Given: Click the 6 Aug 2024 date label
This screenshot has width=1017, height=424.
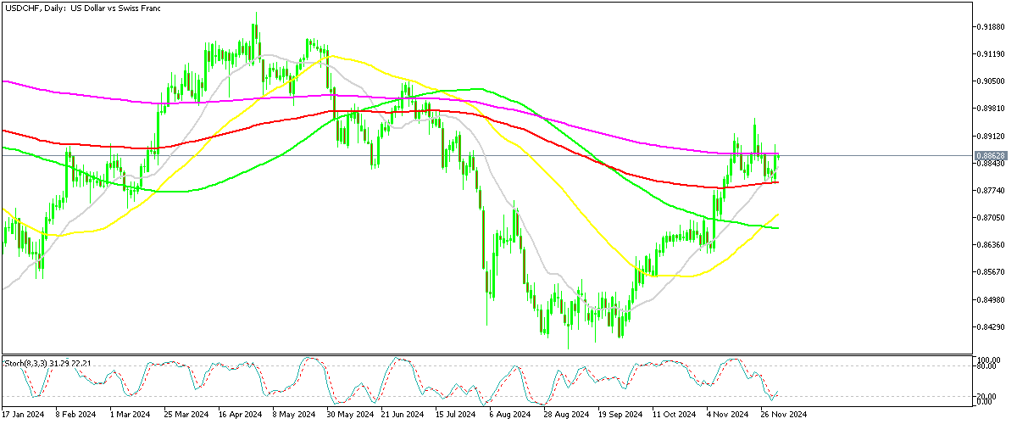Looking at the screenshot, I should [509, 415].
